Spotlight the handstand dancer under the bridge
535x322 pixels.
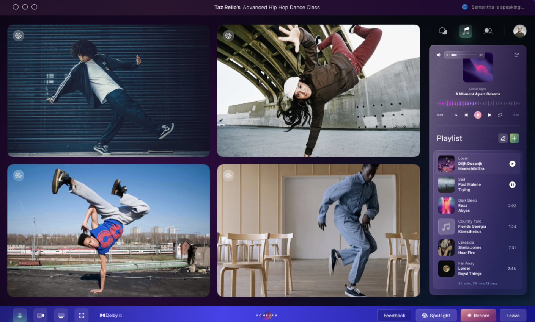[x=228, y=36]
